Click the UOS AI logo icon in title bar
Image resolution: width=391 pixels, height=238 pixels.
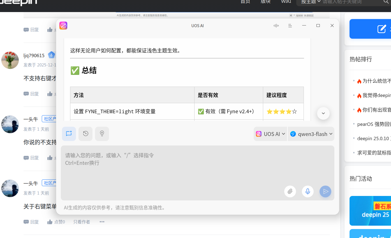tap(63, 26)
